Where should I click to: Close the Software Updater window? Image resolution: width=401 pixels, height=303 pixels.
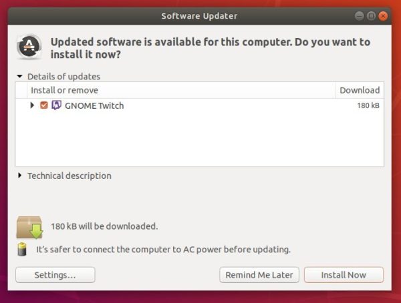(x=383, y=16)
